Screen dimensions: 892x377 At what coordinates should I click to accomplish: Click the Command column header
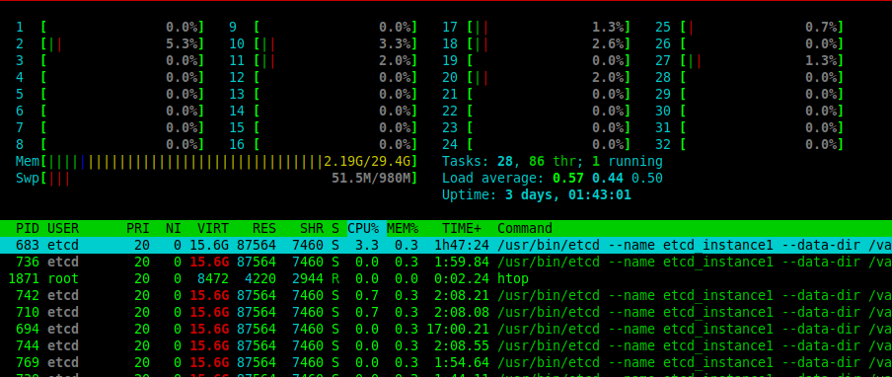pos(525,229)
